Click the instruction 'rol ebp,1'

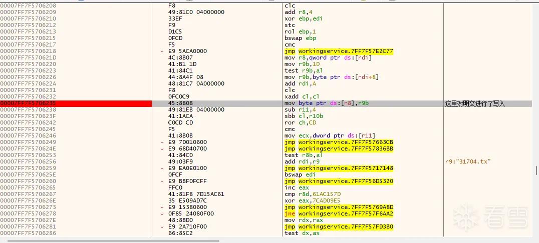(x=300, y=31)
